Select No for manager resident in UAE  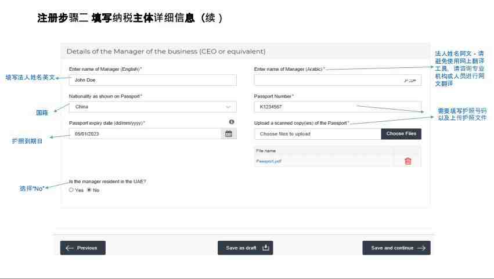coord(89,190)
